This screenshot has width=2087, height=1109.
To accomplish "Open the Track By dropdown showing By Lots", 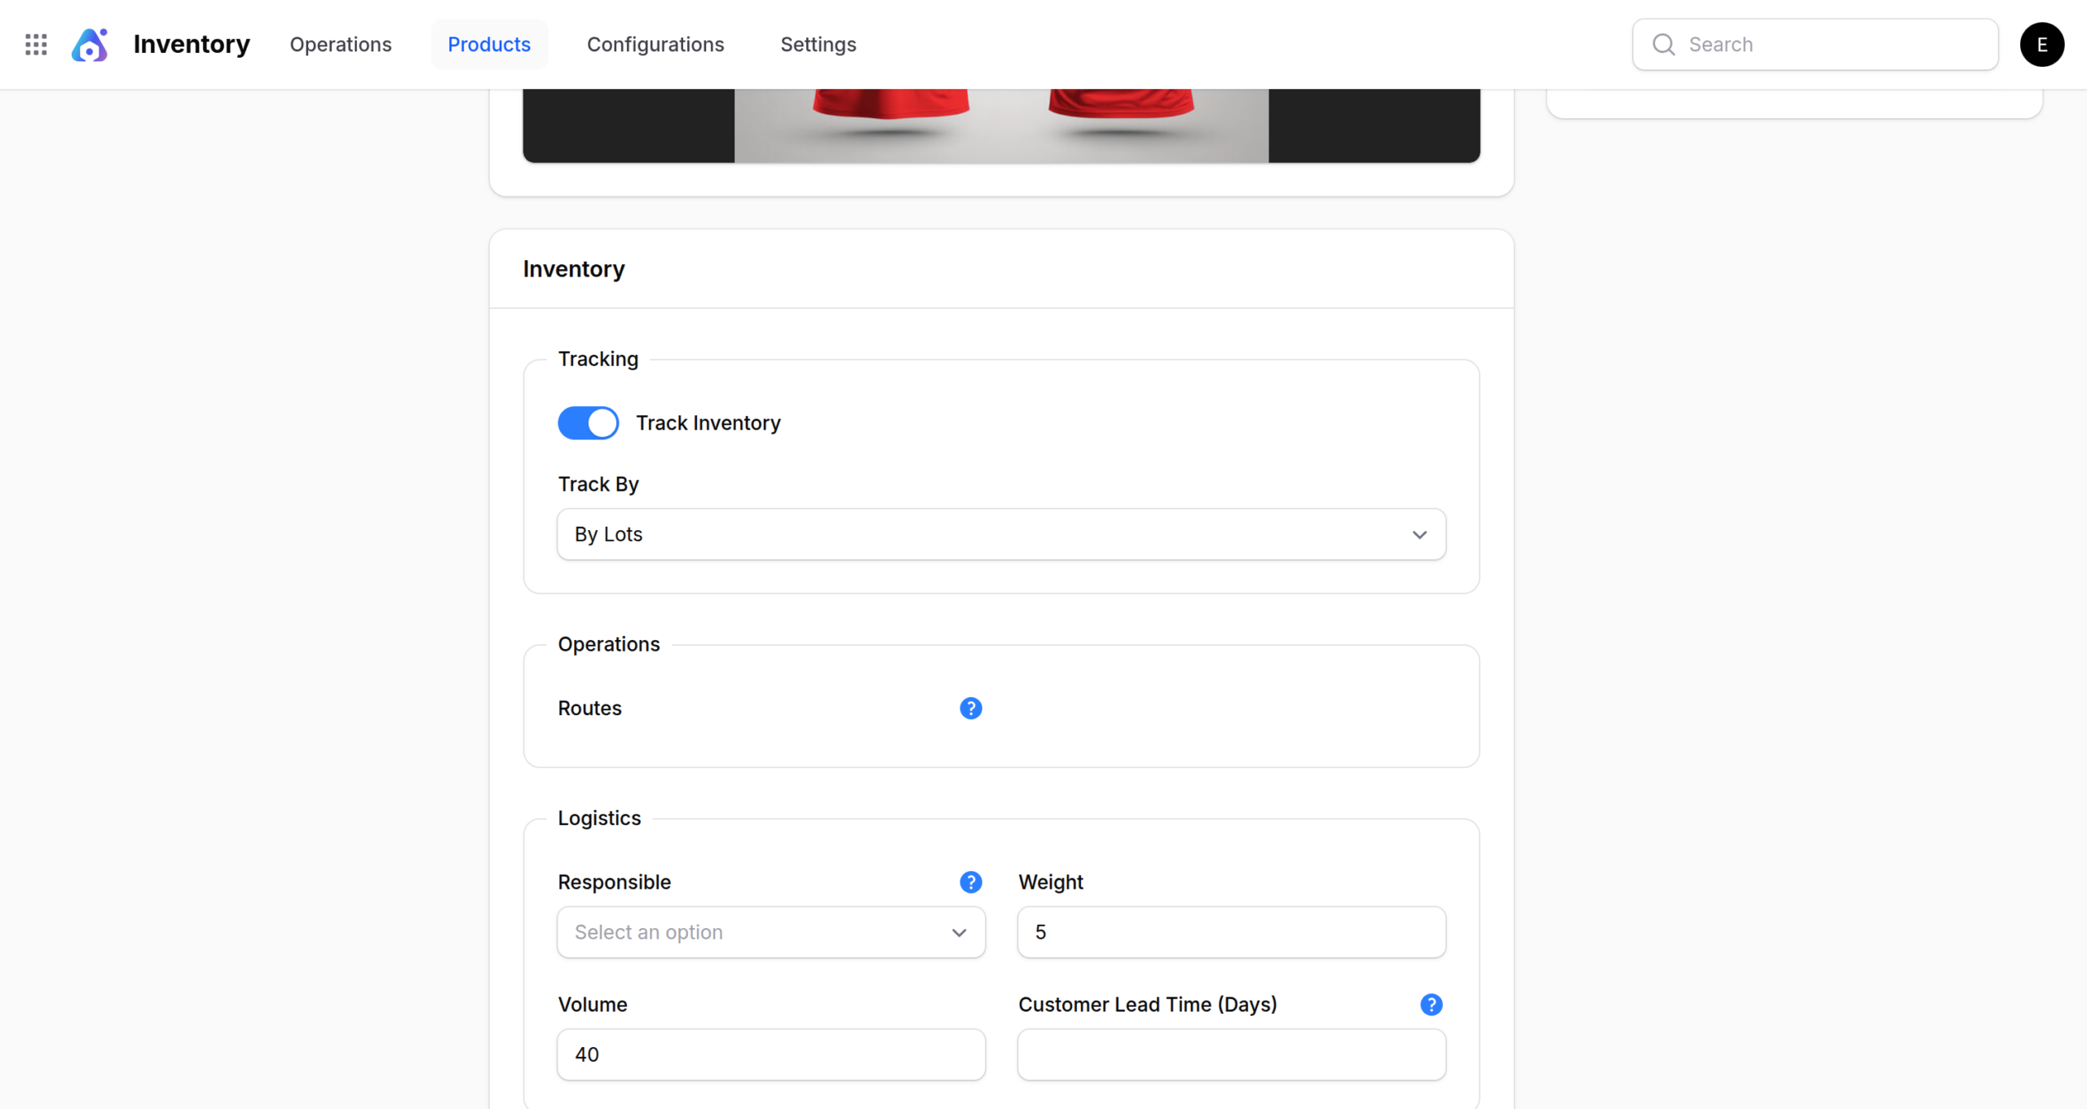I will (x=978, y=534).
